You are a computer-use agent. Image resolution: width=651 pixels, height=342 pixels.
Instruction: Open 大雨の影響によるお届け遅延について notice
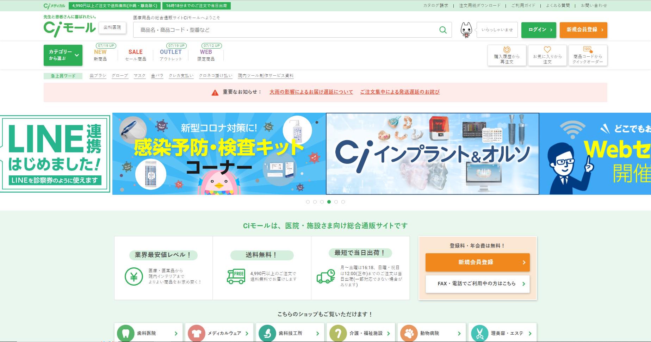point(311,92)
